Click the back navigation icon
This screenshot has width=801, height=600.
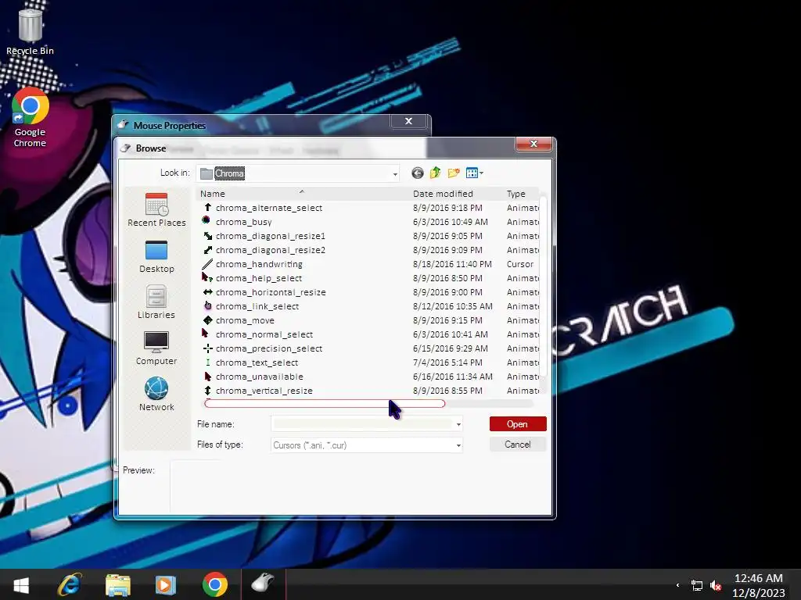pyautogui.click(x=418, y=173)
